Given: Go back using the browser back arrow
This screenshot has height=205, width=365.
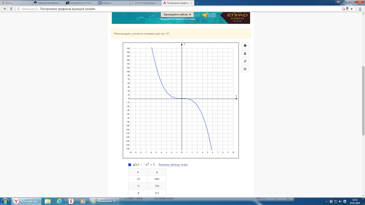Looking at the screenshot, I should pos(5,9).
